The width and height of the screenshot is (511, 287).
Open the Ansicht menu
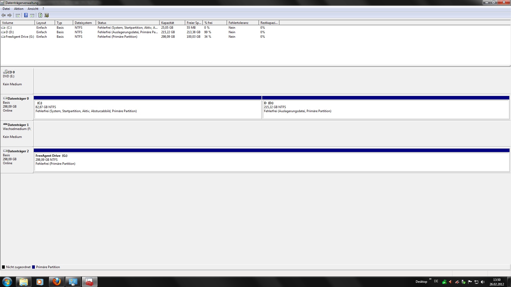[33, 9]
